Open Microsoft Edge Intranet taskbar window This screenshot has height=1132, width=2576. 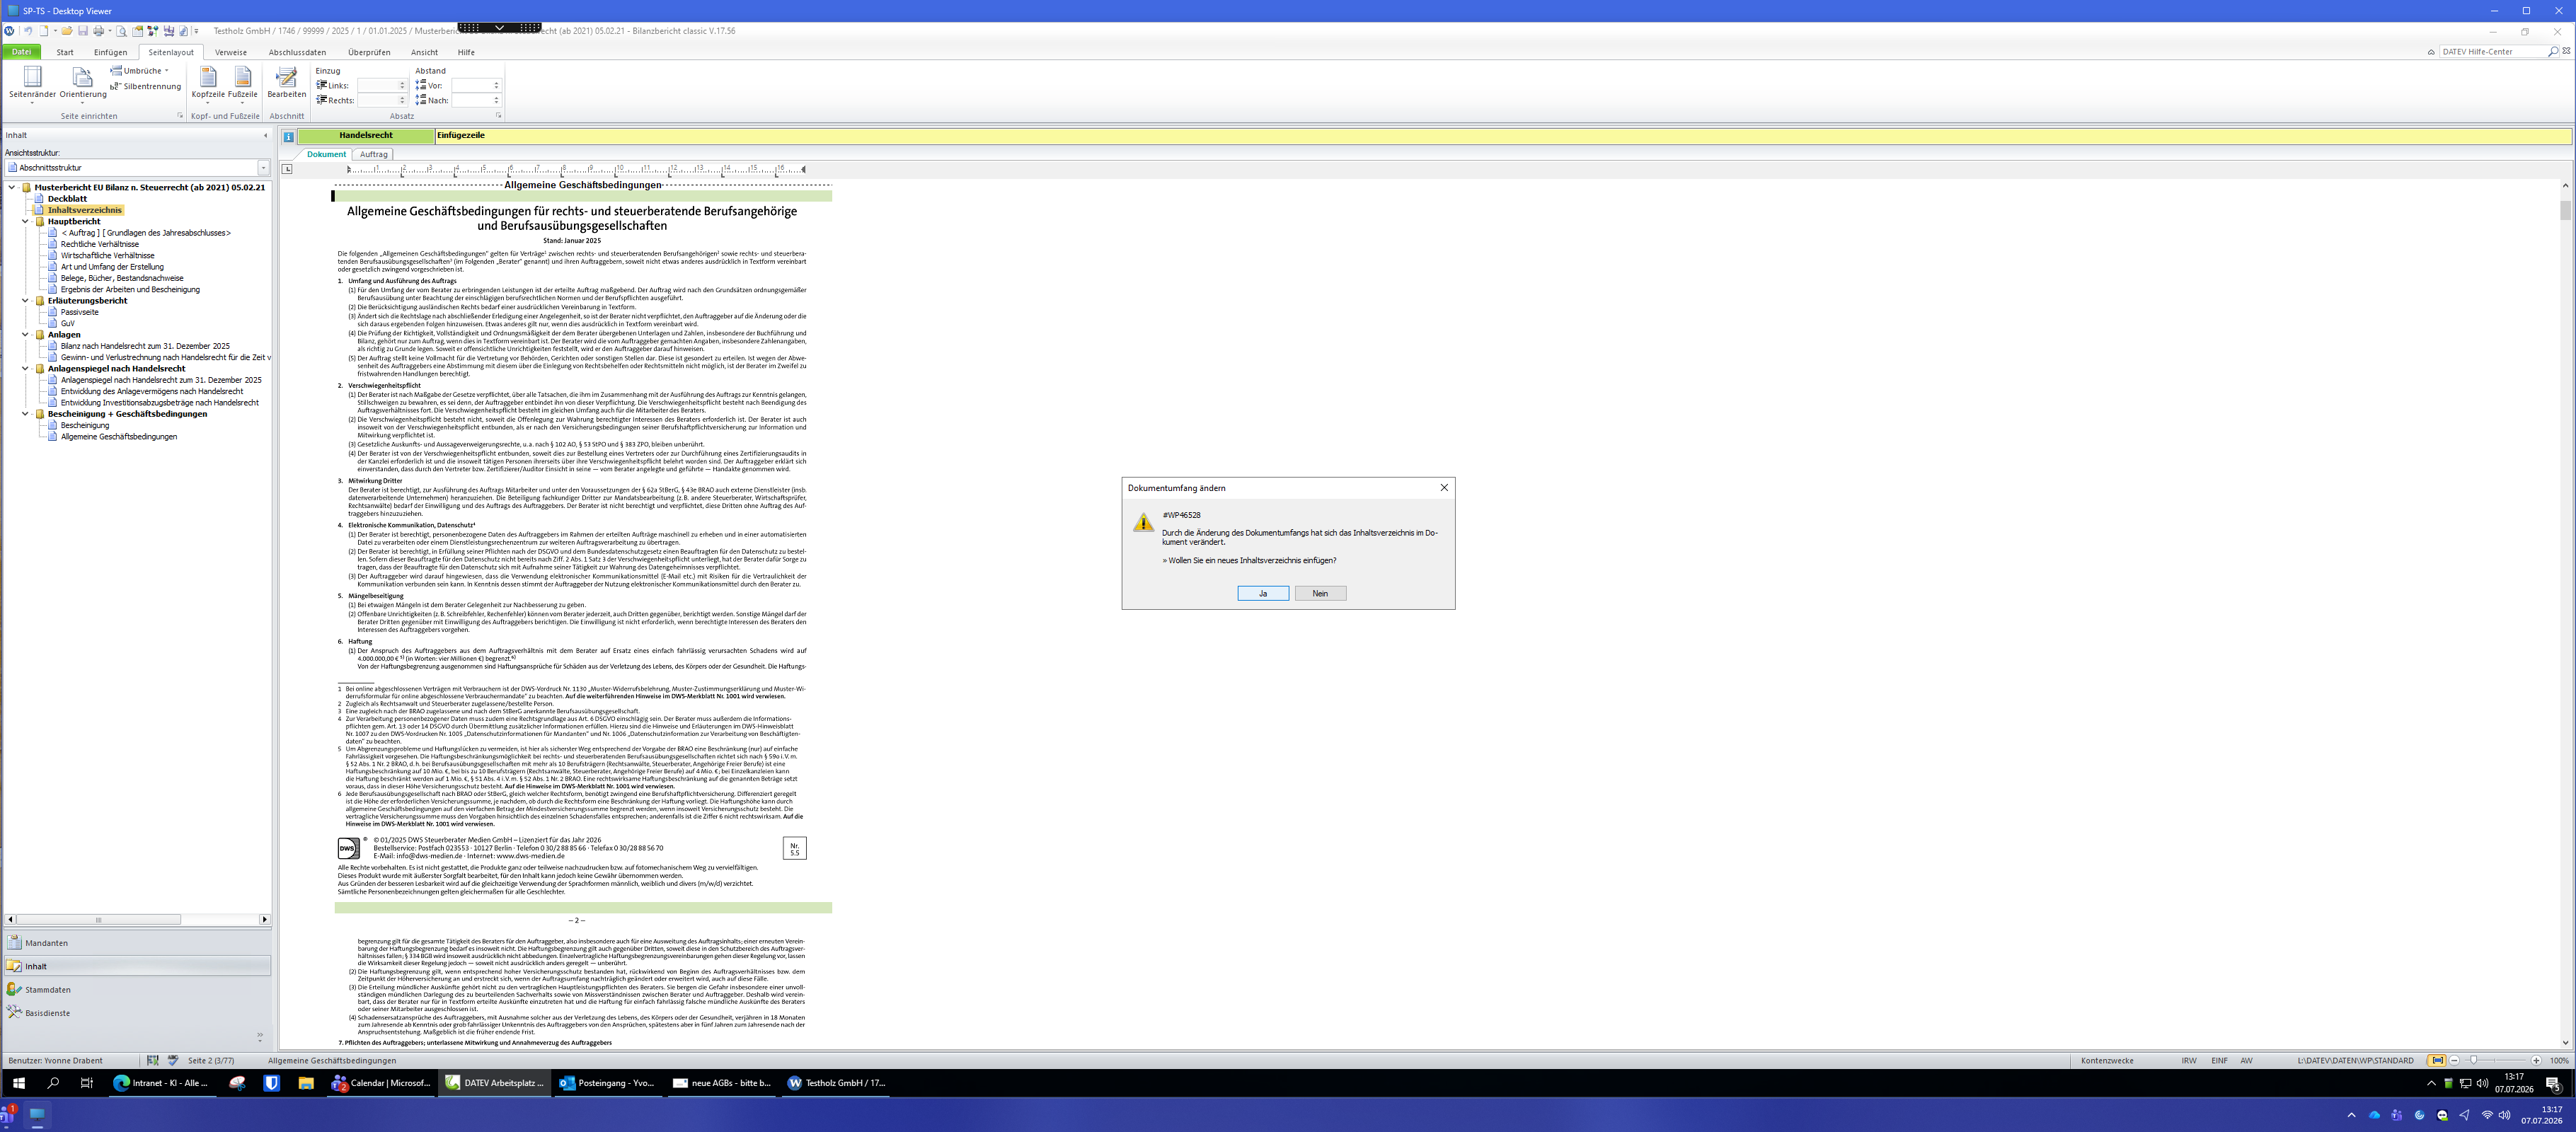[161, 1083]
